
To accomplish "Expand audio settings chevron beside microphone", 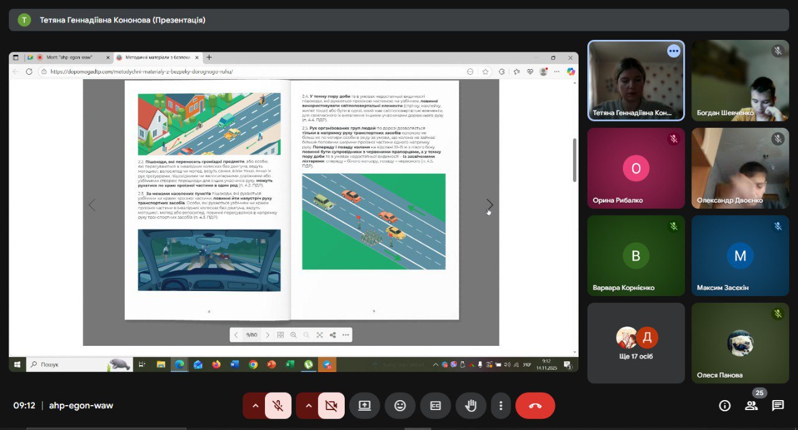I will click(x=254, y=406).
